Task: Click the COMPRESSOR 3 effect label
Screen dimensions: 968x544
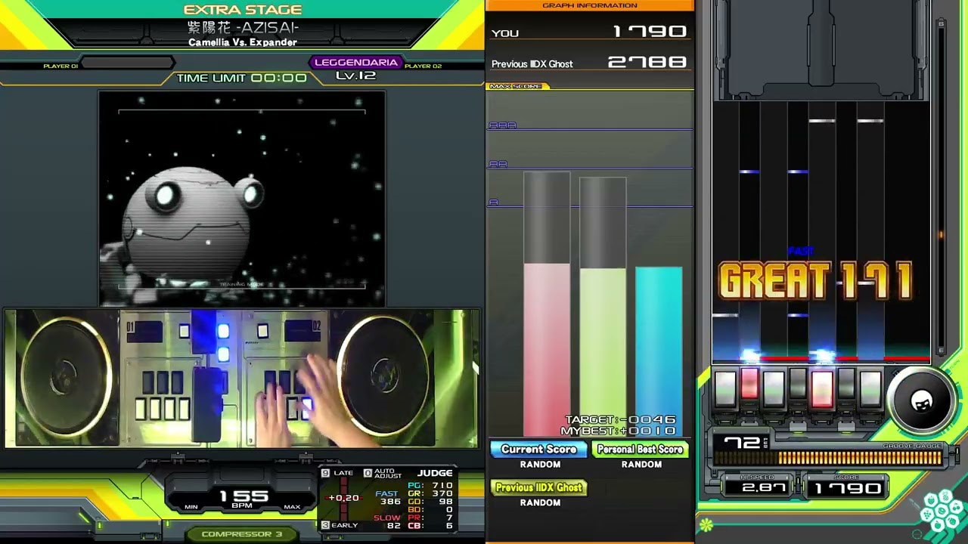Action: (x=242, y=534)
